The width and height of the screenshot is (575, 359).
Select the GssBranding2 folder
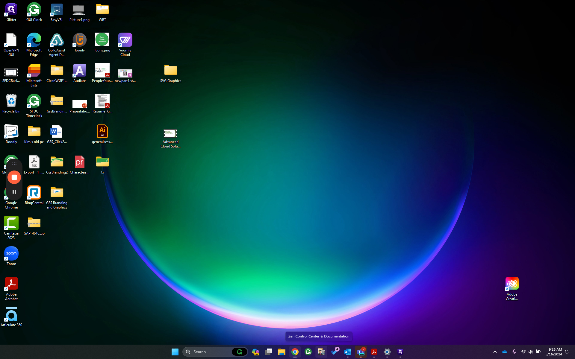pos(57,165)
